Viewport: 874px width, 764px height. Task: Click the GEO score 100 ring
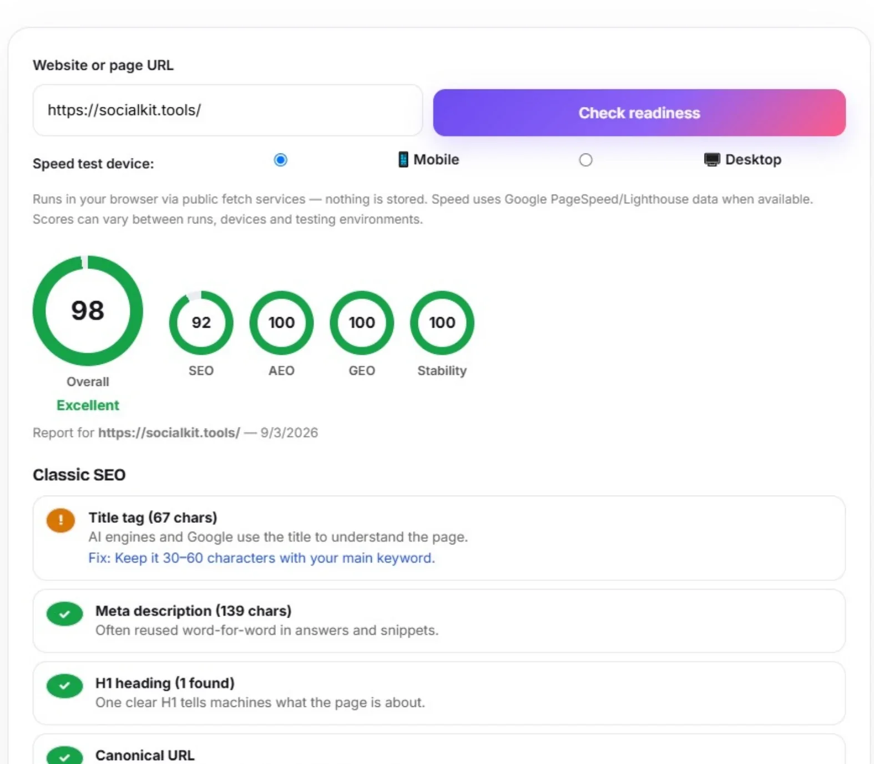click(362, 323)
